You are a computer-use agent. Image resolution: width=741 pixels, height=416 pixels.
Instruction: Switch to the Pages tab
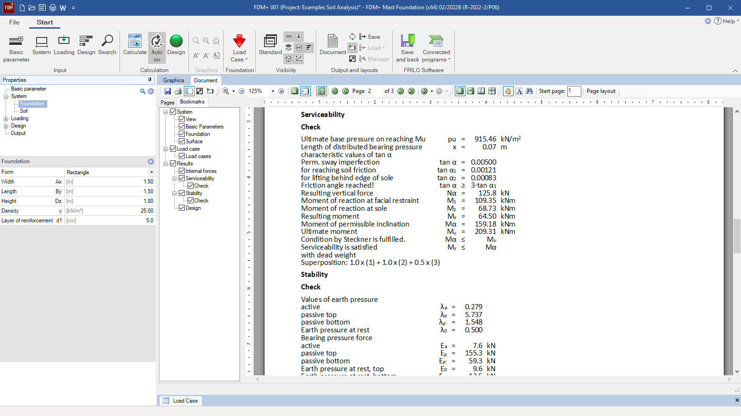point(168,103)
